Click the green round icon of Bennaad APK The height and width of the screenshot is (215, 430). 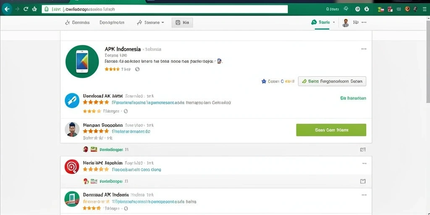[72, 199]
